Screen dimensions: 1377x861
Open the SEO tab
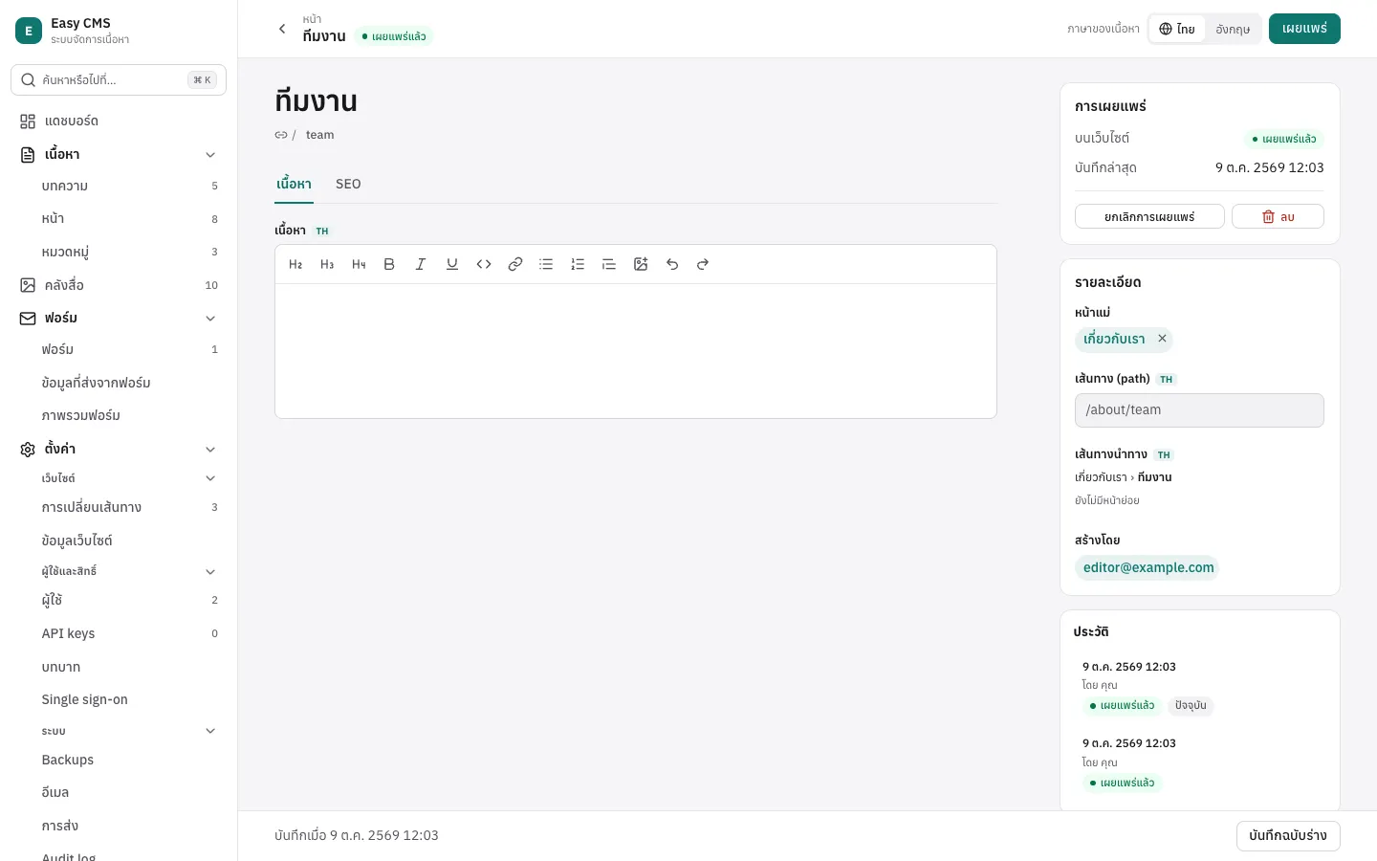point(348,184)
